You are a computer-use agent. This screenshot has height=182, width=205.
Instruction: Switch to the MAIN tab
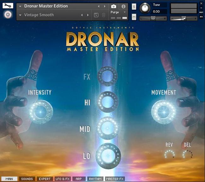coord(9,179)
